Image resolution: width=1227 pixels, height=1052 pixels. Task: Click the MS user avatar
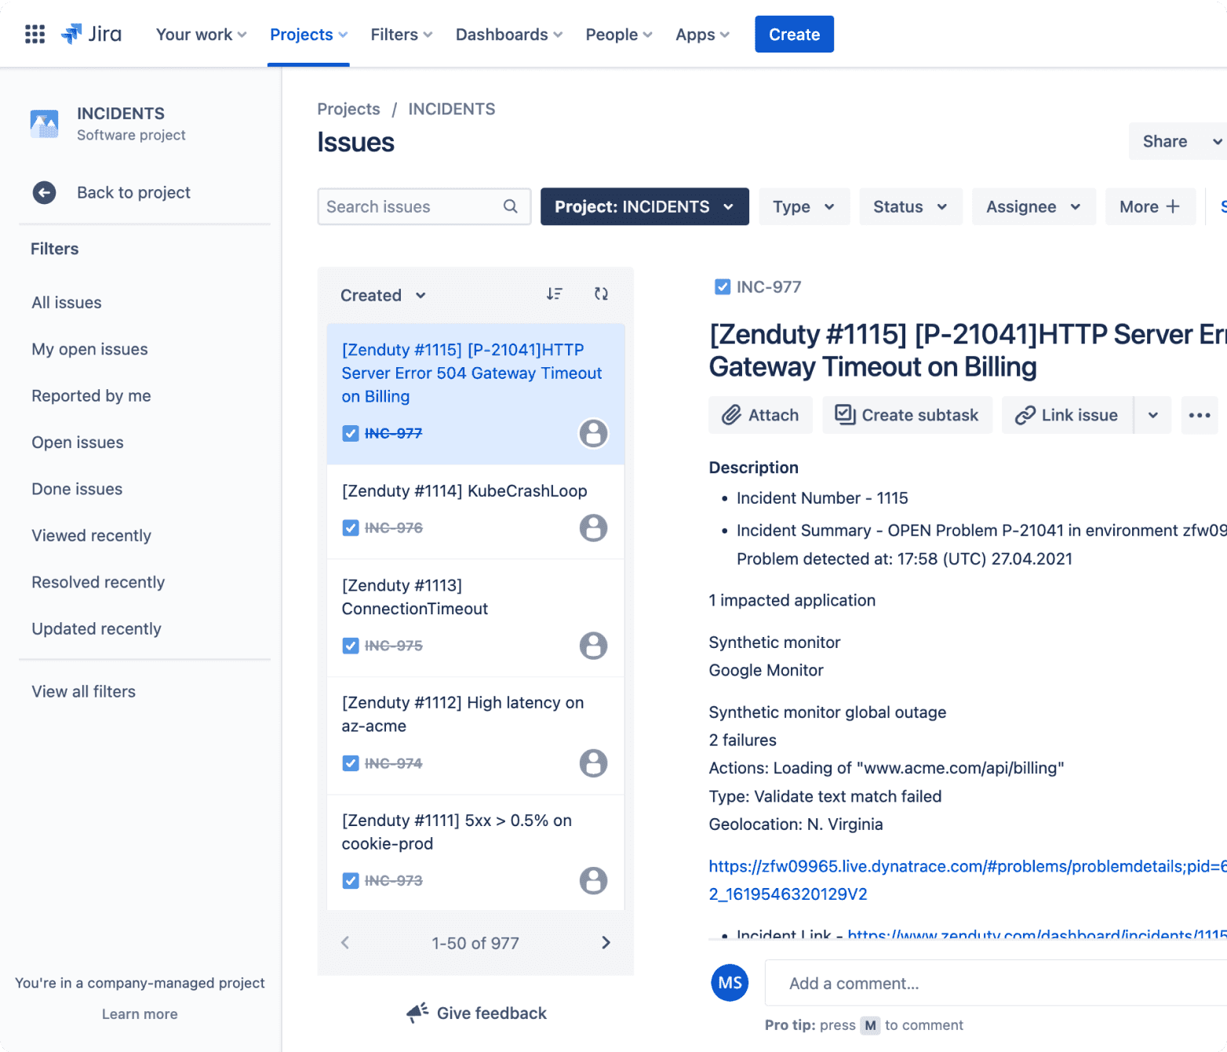click(x=730, y=983)
